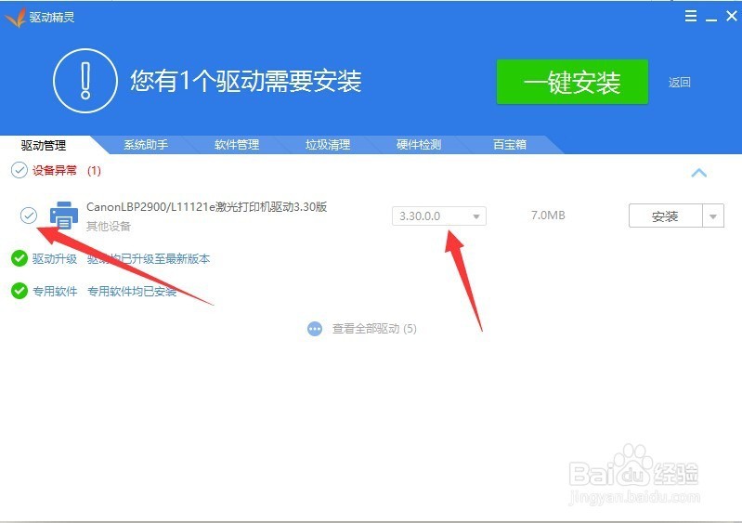Click the 驱动精灵 logo icon
The height and width of the screenshot is (523, 742).
tap(15, 17)
